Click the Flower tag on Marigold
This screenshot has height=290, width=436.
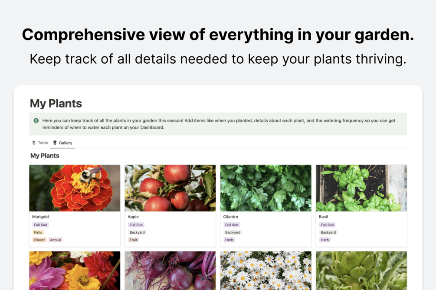pos(39,240)
